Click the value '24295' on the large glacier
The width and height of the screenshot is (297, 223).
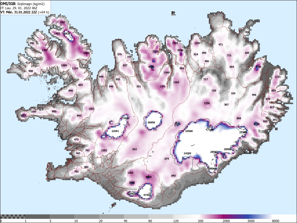coord(187,153)
